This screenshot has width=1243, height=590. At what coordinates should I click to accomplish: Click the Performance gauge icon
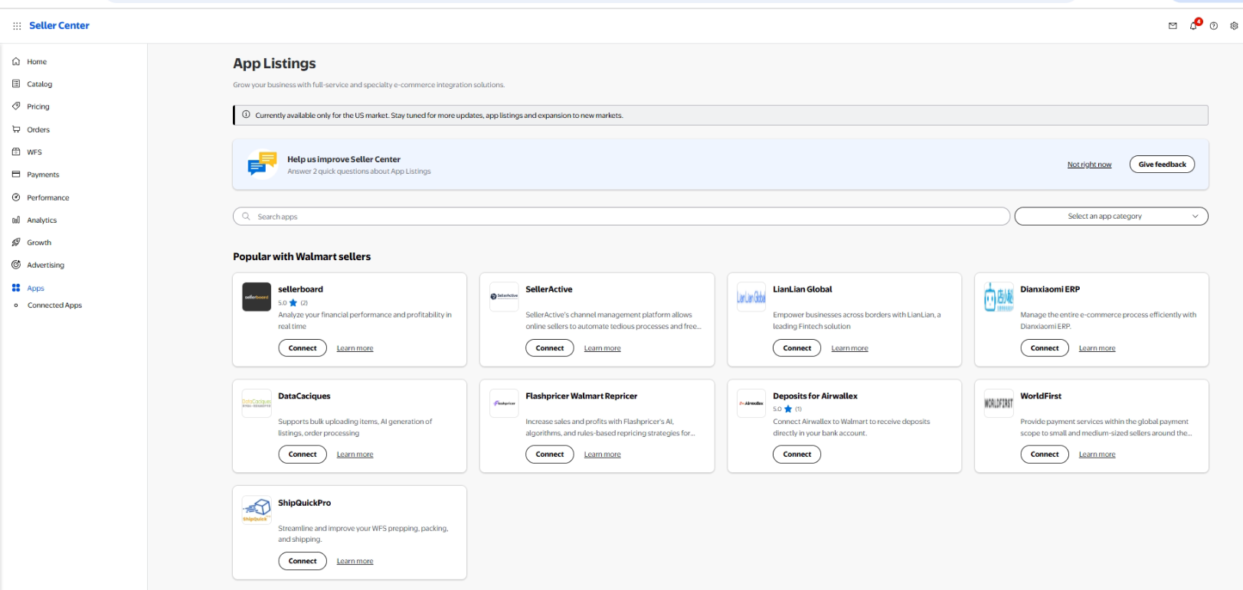(16, 197)
